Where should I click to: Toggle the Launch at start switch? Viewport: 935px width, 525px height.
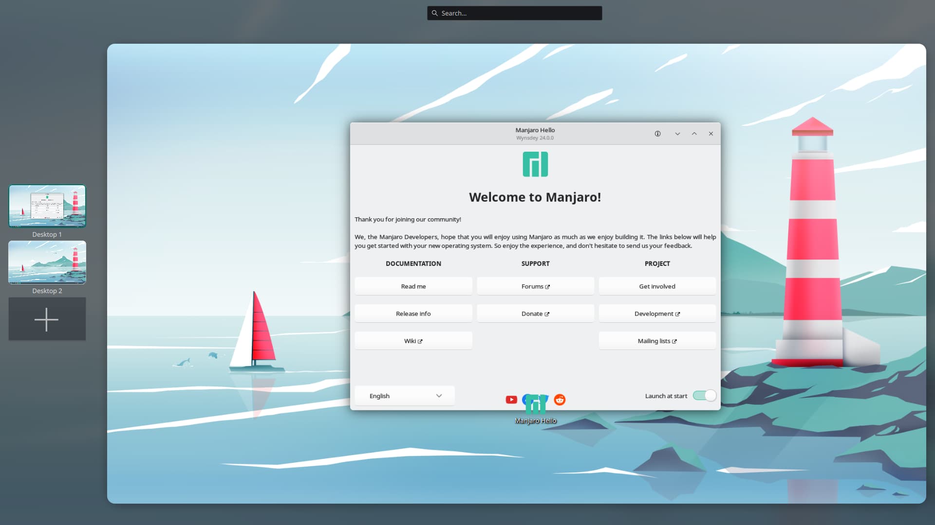click(704, 396)
